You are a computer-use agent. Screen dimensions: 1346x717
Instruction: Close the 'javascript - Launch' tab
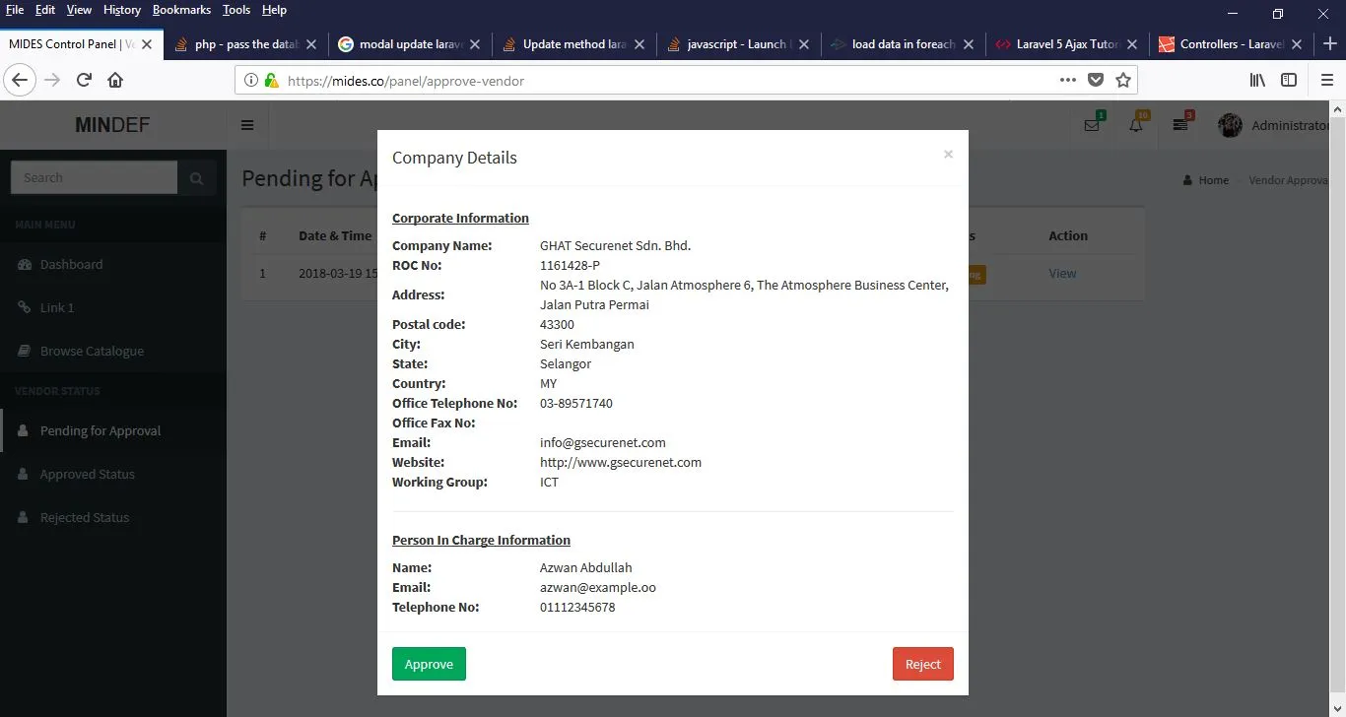tap(804, 44)
